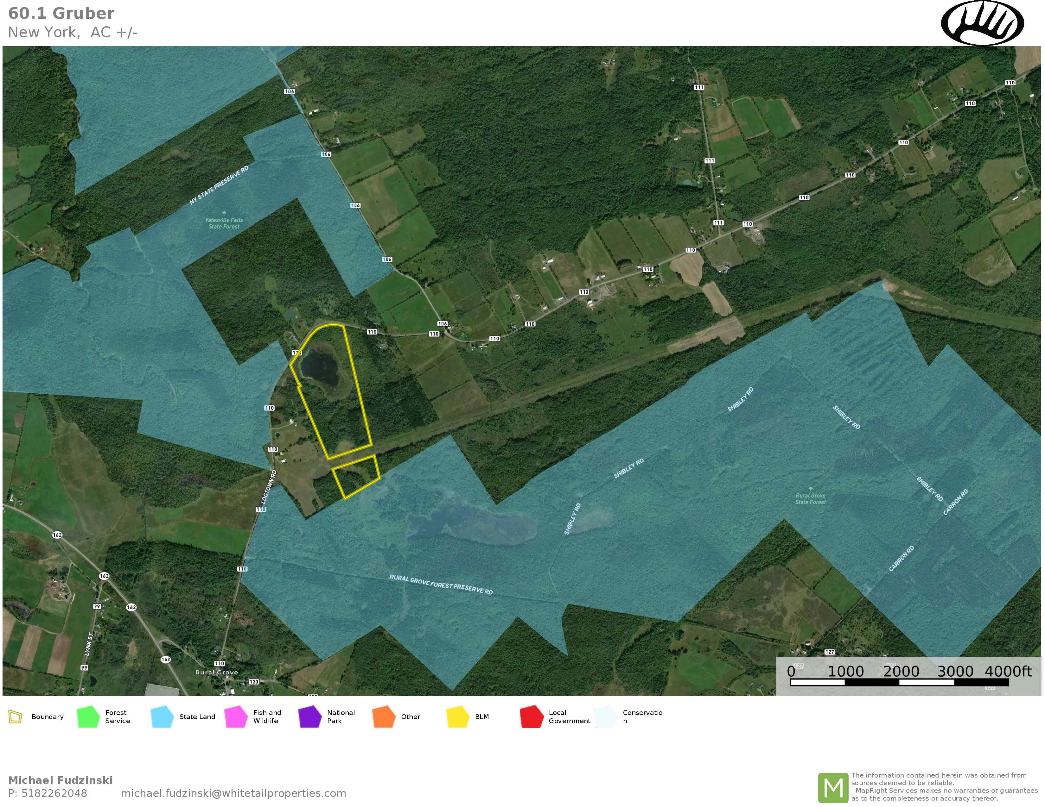This screenshot has height=807, width=1045.
Task: Click the Boundary legend outline icon
Action: pyautogui.click(x=15, y=716)
